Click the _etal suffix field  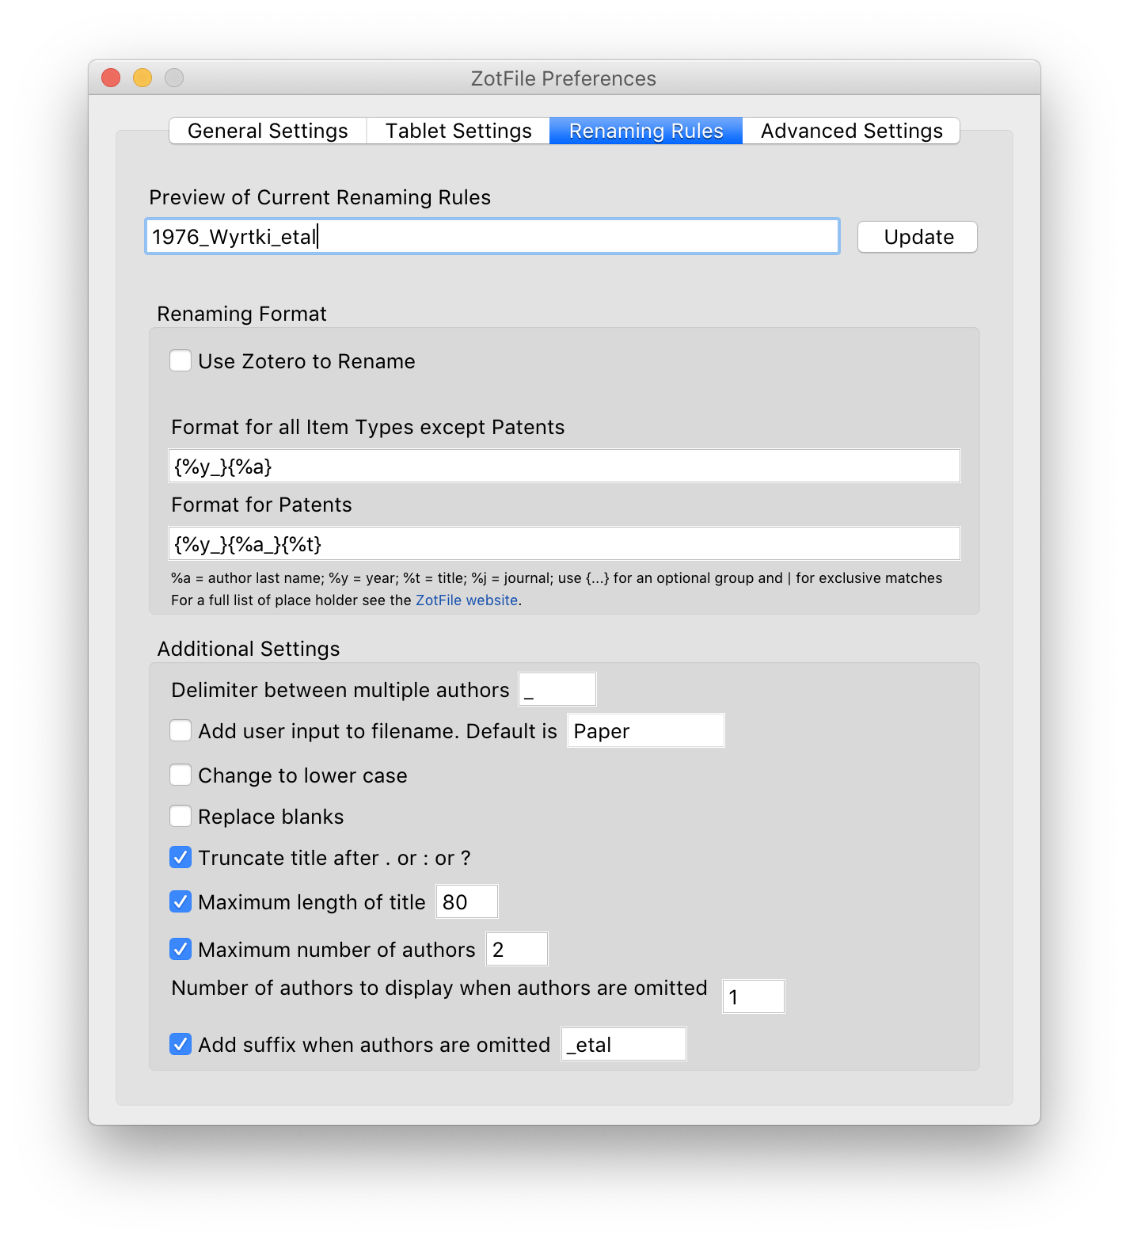pyautogui.click(x=623, y=1044)
